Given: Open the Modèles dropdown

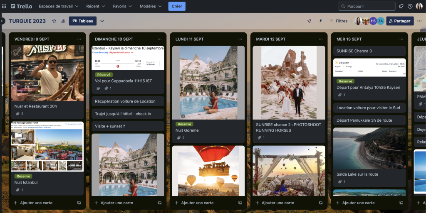Looking at the screenshot, I should (151, 6).
